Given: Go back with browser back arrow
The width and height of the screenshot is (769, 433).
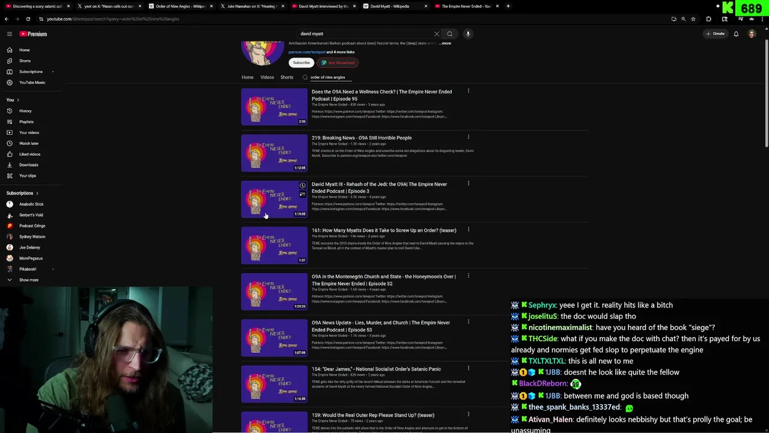Looking at the screenshot, I should tap(7, 19).
